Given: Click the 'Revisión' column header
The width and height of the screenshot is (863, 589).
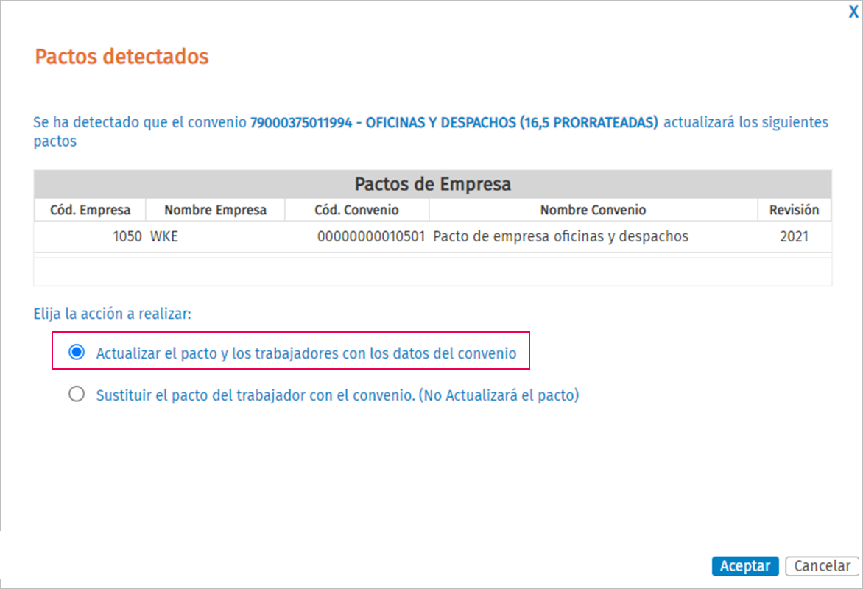Looking at the screenshot, I should pos(795,210).
